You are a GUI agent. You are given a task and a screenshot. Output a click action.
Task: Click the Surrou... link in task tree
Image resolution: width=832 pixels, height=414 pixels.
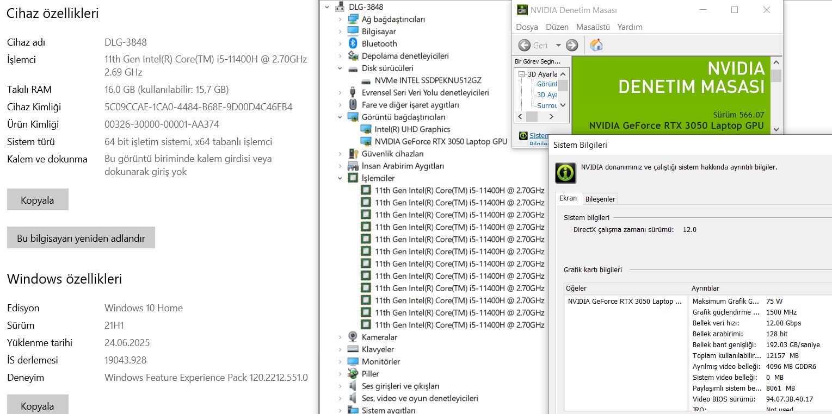547,105
